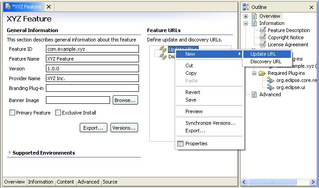Click the XYZ Feature editor tab icon
This screenshot has height=188, width=319.
pos(8,7)
